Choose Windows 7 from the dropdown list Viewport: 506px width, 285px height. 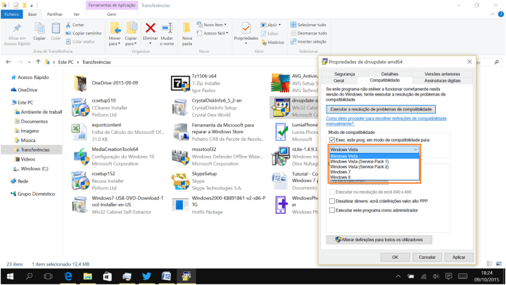(340, 172)
